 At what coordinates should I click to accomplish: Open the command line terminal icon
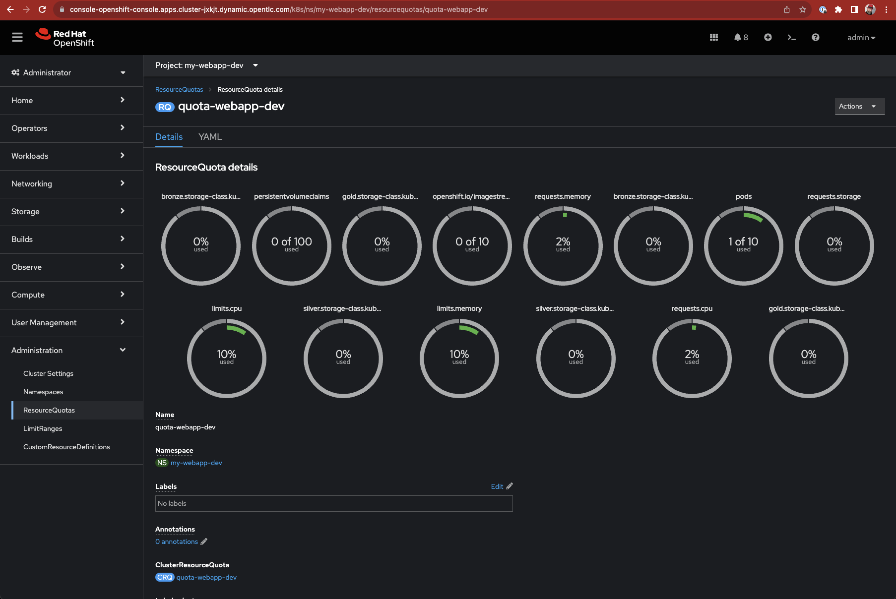tap(791, 38)
